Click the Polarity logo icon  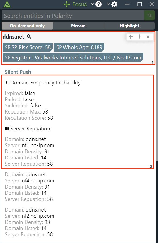7,4
